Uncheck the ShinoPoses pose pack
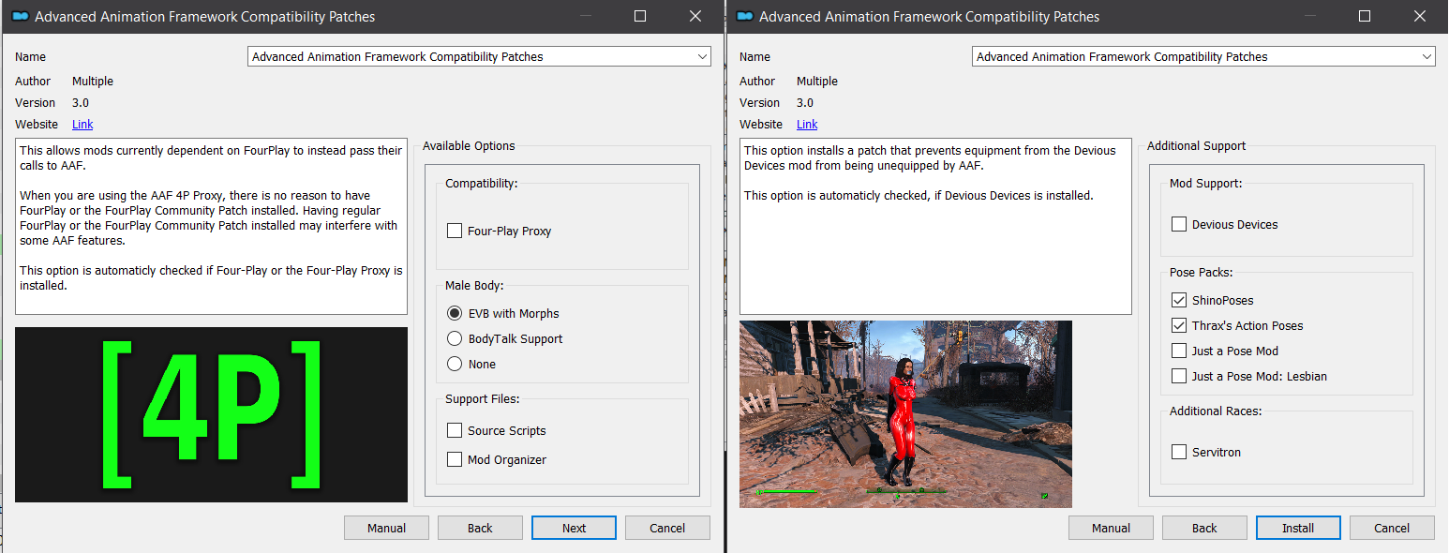Image resolution: width=1449 pixels, height=553 pixels. 1179,300
